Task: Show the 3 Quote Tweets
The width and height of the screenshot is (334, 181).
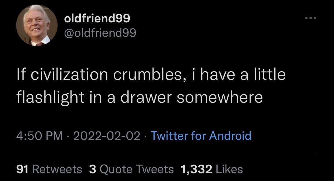Action: pos(131,169)
